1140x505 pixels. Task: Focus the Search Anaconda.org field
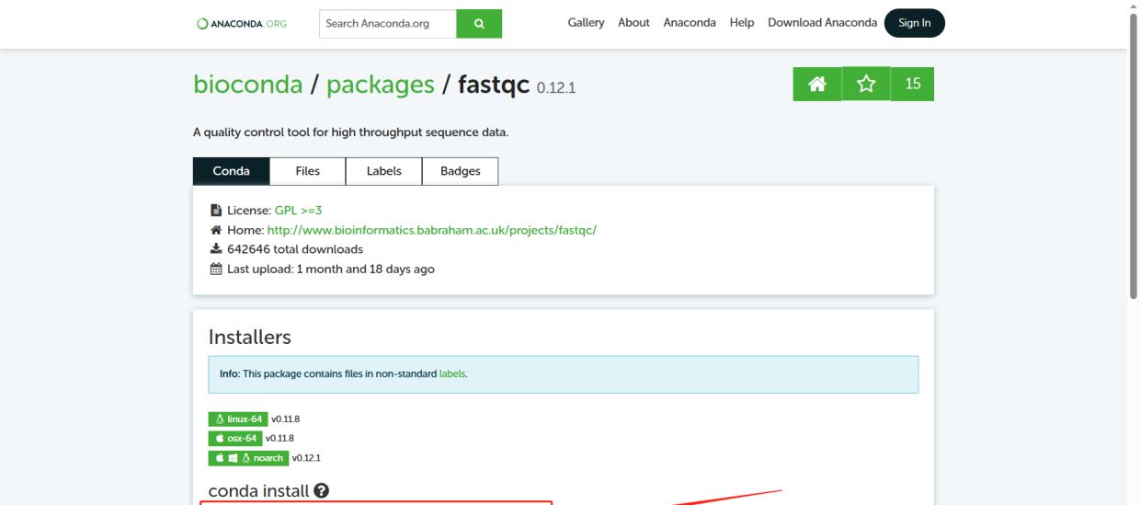(x=388, y=24)
